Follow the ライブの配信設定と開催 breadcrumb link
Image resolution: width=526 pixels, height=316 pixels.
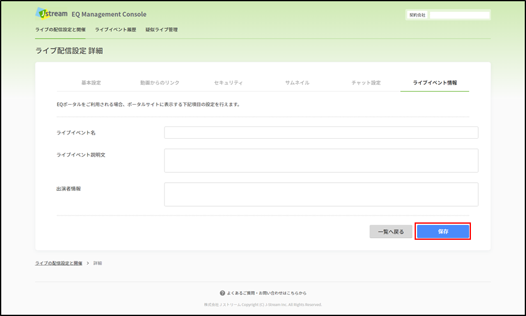point(59,263)
